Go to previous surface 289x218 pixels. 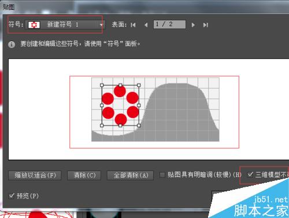146,25
